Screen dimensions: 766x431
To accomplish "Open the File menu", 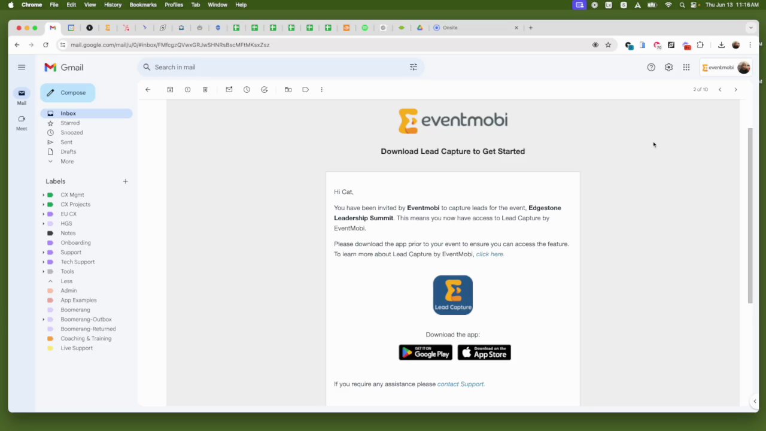I will click(54, 5).
